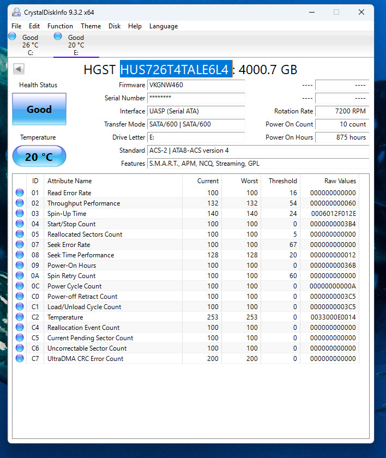
Task: Open the Language menu
Action: coord(164,26)
